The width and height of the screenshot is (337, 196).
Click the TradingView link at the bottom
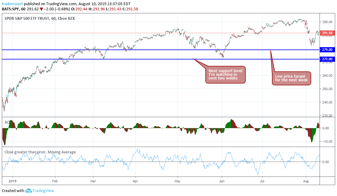point(43,191)
